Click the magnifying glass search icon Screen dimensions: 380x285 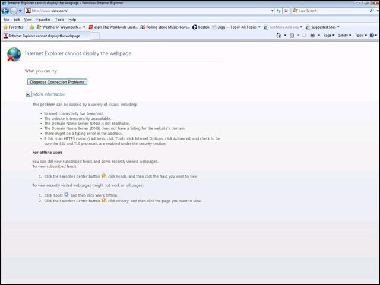(372, 11)
